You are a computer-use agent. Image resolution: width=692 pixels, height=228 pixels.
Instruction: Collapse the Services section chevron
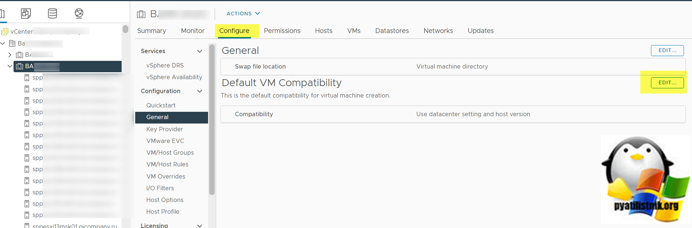[200, 51]
